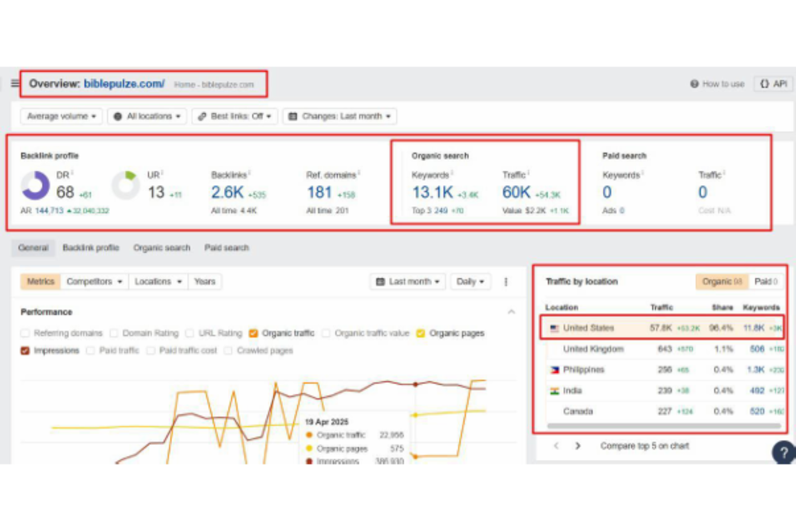Open the hamburger menu icon
Viewport: 796px width, 531px height.
15,83
